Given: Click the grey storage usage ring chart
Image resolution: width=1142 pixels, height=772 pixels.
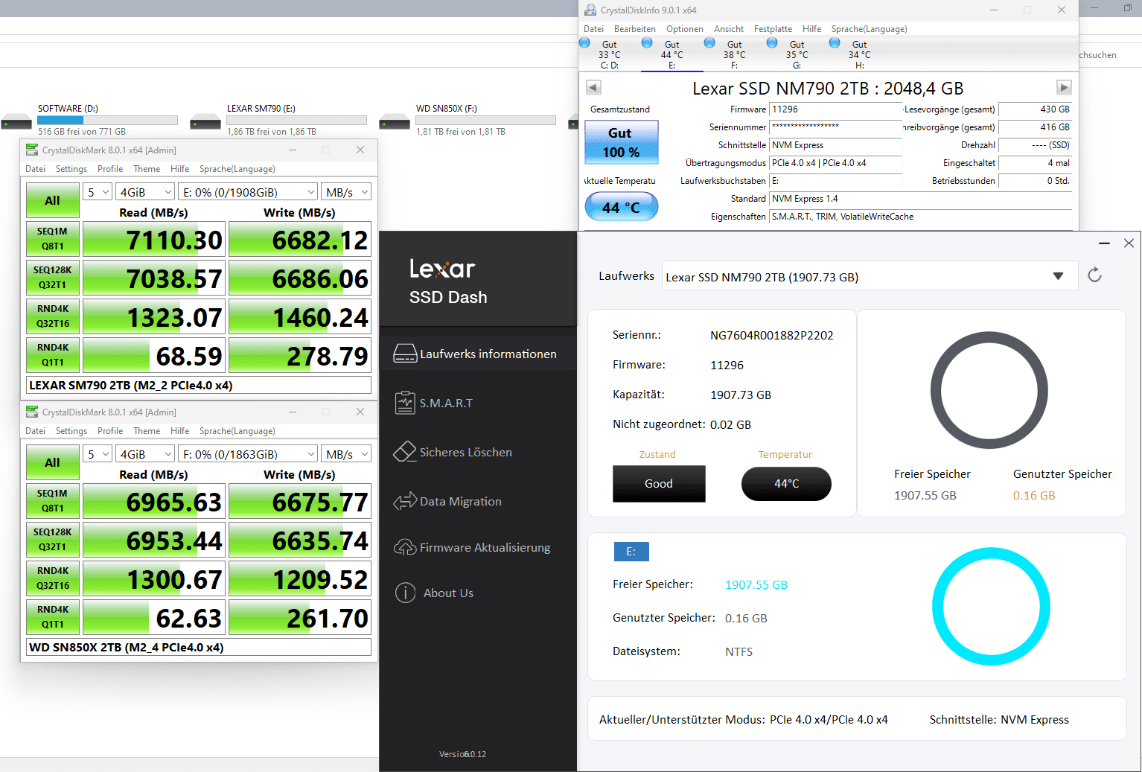Looking at the screenshot, I should [x=989, y=390].
